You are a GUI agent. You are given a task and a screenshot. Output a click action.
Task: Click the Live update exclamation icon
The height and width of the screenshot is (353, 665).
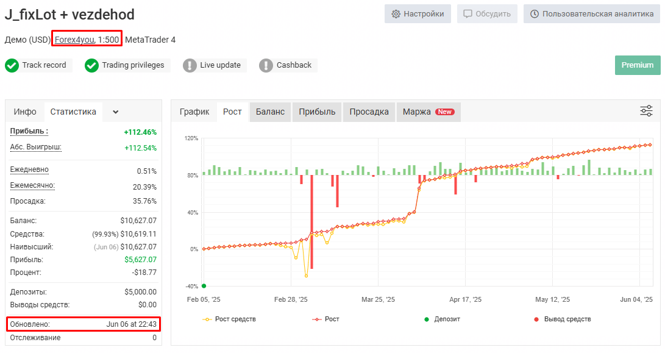click(190, 65)
